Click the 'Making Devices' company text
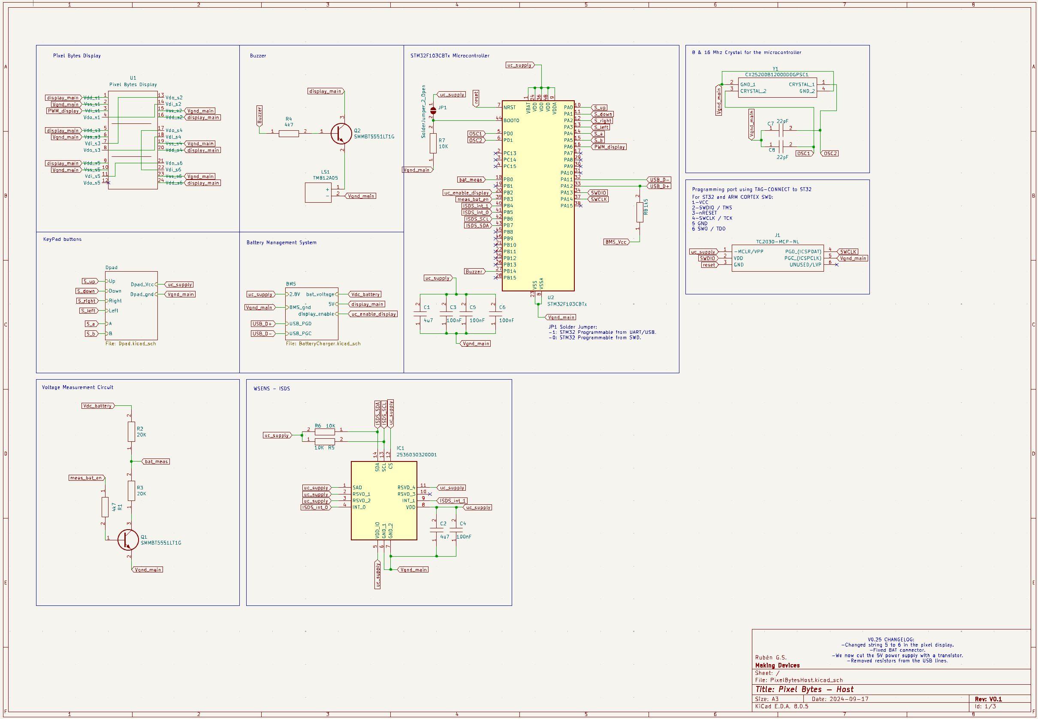 (777, 665)
